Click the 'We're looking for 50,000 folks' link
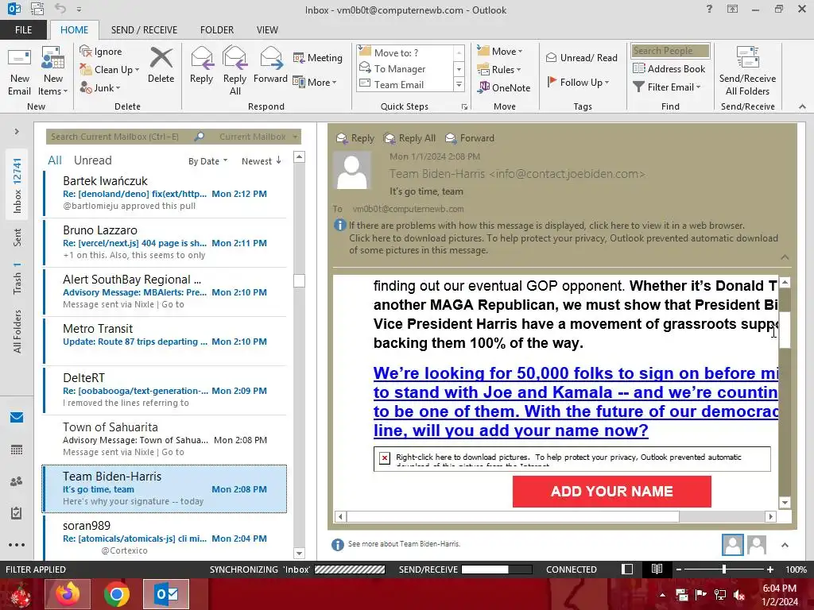The height and width of the screenshot is (610, 814). 576,401
